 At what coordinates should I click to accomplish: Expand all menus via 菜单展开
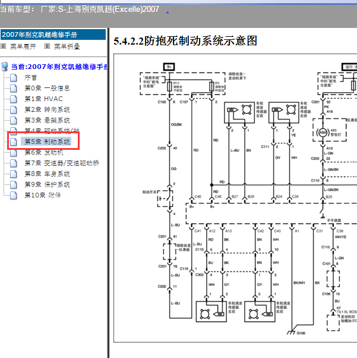[x=23, y=46]
